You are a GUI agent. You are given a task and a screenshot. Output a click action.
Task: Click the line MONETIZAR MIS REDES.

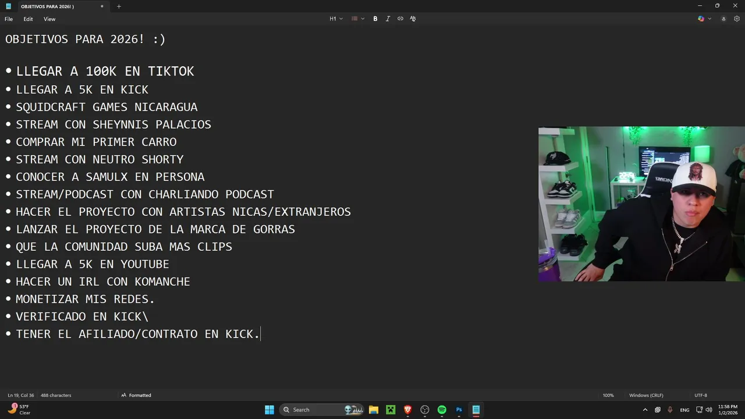coord(86,299)
